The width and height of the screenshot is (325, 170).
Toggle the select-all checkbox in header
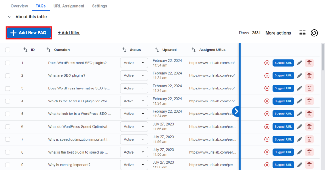click(x=8, y=50)
